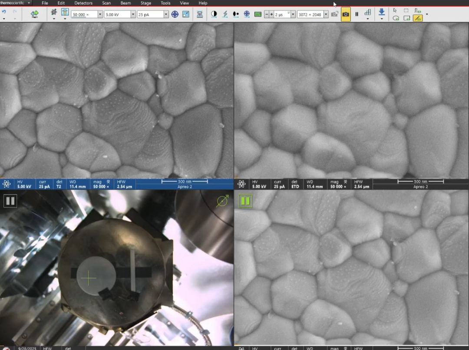Expand the arrow under the undo icon

click(x=4, y=19)
